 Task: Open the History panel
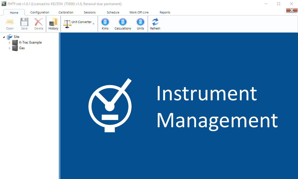53,24
